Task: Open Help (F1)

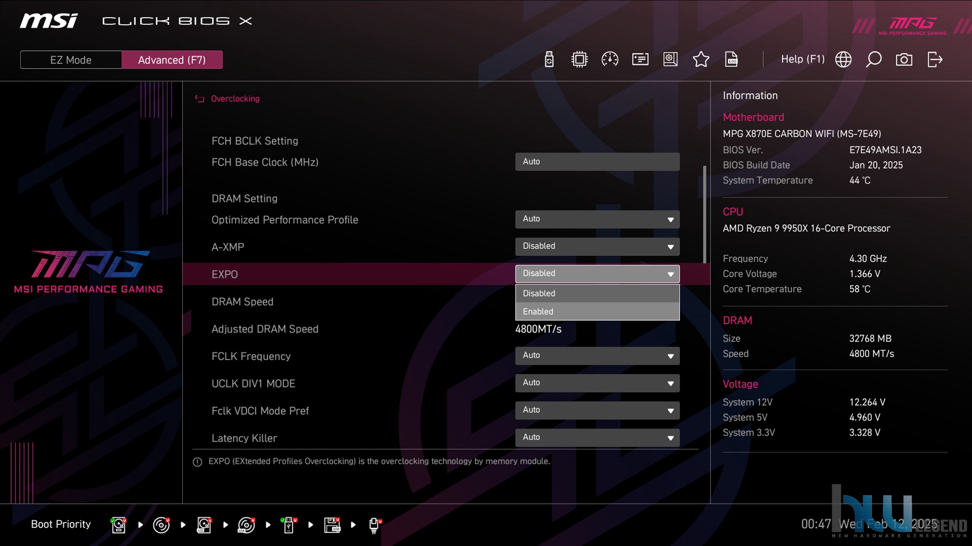Action: pos(803,59)
